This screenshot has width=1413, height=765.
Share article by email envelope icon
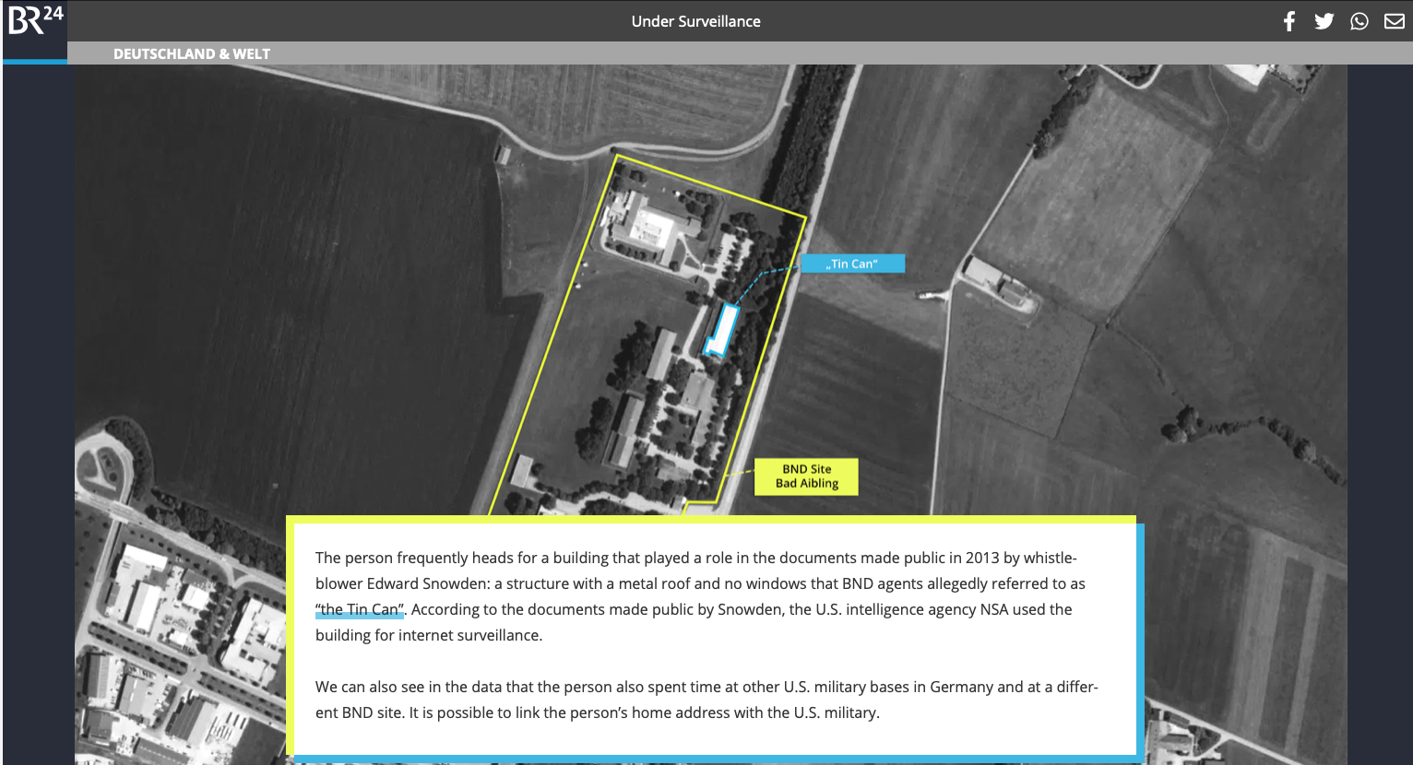(x=1395, y=21)
